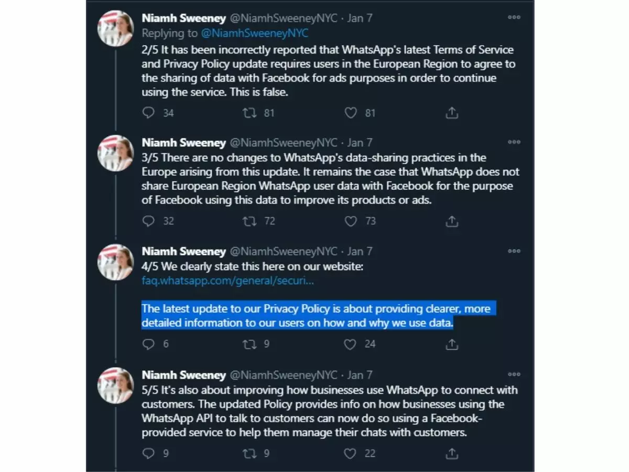629x472 pixels.
Task: Open the faq.whatsapp.com link
Action: 227,281
